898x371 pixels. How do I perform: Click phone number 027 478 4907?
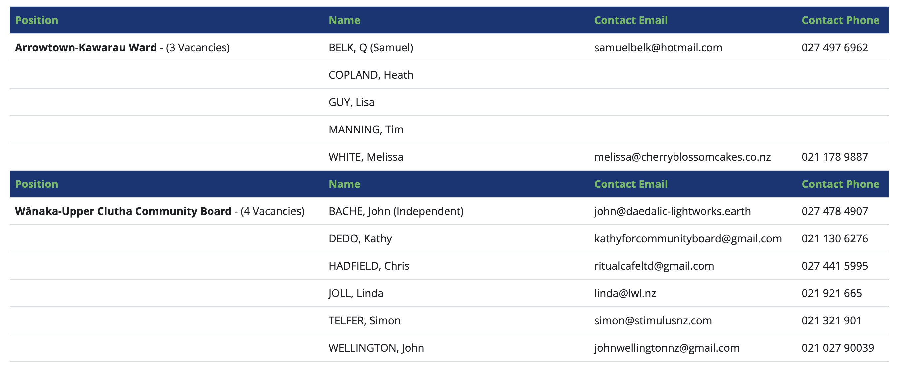(x=835, y=211)
